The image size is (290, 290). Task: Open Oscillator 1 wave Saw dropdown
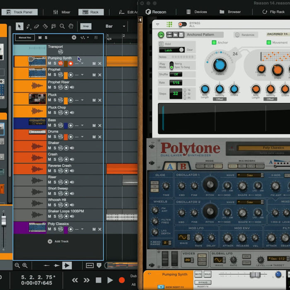point(250,175)
